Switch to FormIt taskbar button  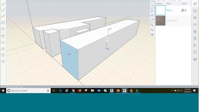(124, 91)
